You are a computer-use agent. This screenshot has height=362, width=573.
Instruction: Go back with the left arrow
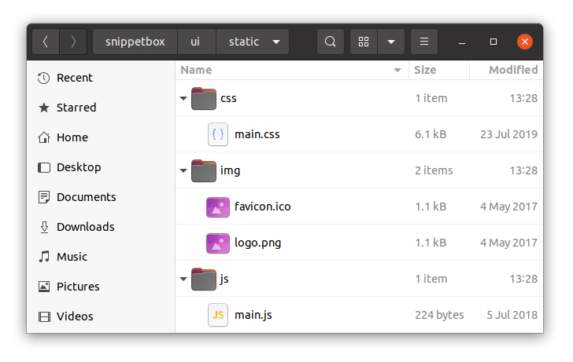pyautogui.click(x=46, y=42)
